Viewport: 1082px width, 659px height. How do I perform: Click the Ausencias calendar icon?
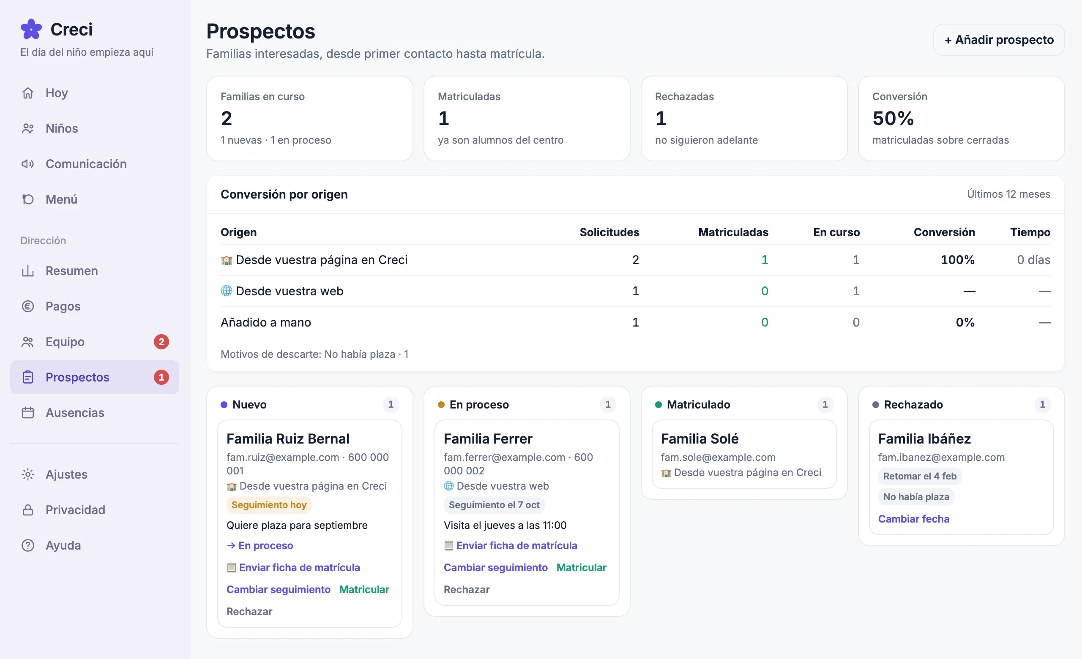(27, 413)
